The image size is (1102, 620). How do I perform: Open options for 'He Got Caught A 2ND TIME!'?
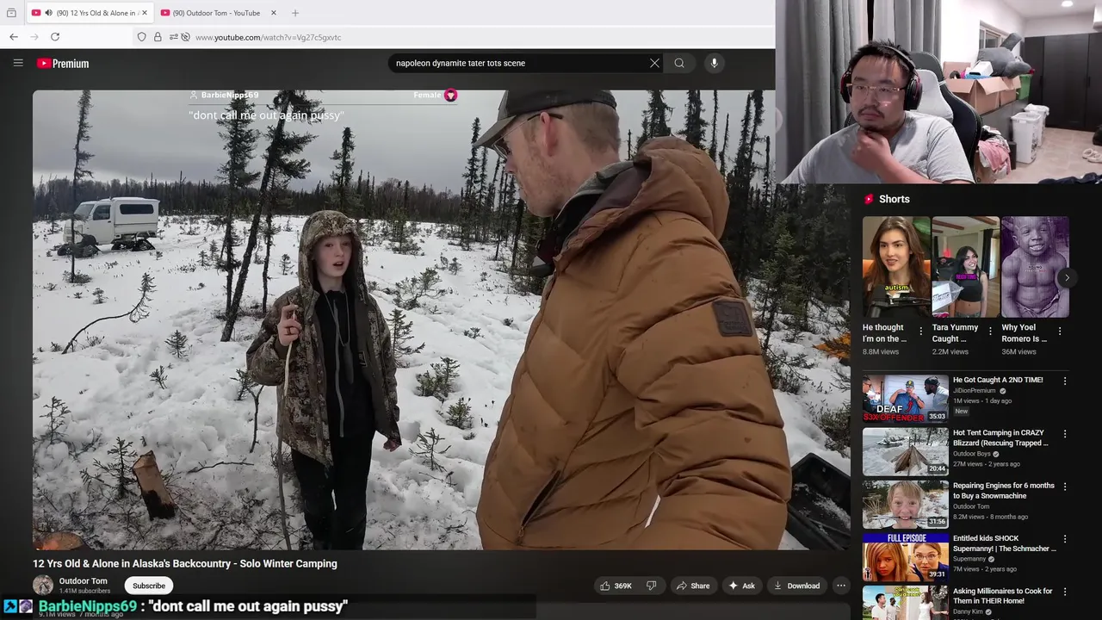point(1065,381)
